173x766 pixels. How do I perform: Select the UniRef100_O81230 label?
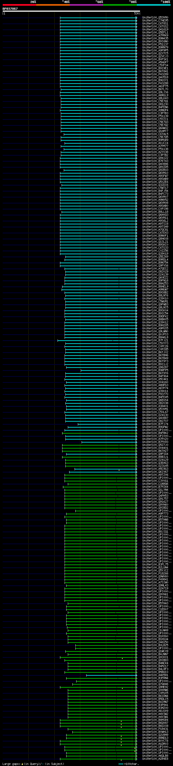pos(155,104)
